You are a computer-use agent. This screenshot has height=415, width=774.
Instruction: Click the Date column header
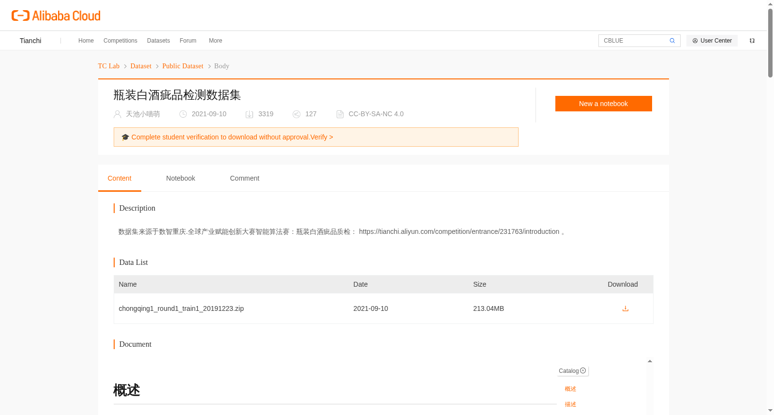[x=360, y=284]
